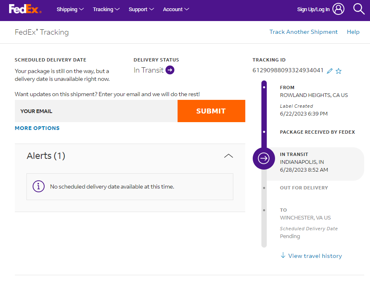Click the user profile avatar icon

pyautogui.click(x=338, y=9)
